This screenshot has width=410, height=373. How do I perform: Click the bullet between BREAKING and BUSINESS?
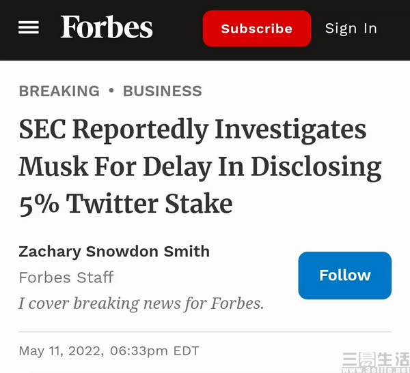point(111,90)
